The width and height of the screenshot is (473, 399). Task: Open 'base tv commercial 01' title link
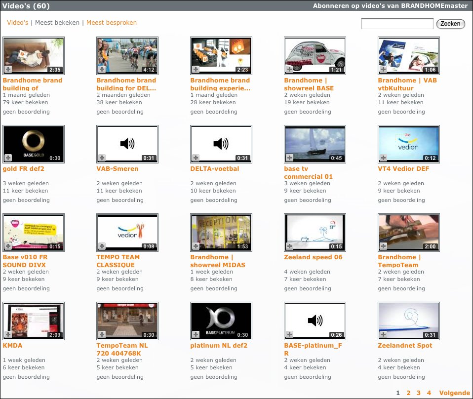click(x=308, y=173)
